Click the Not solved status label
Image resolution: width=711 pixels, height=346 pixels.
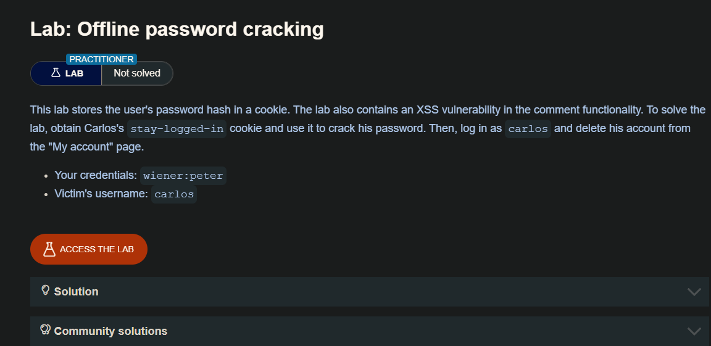[x=137, y=73]
